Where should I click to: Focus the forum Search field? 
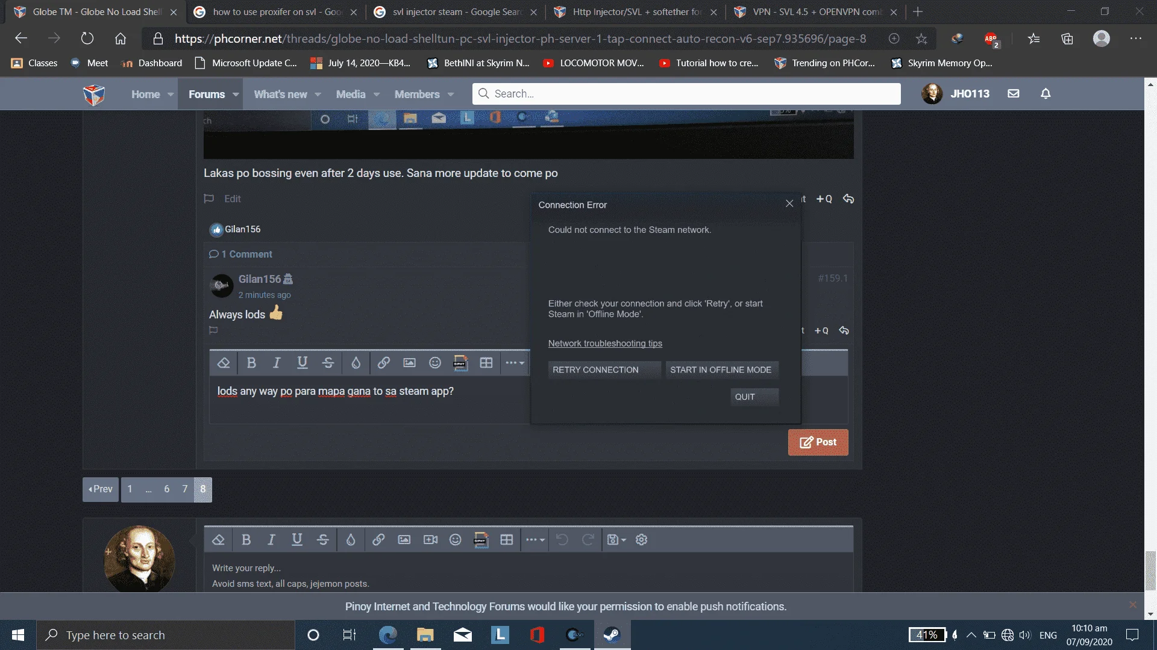686,94
